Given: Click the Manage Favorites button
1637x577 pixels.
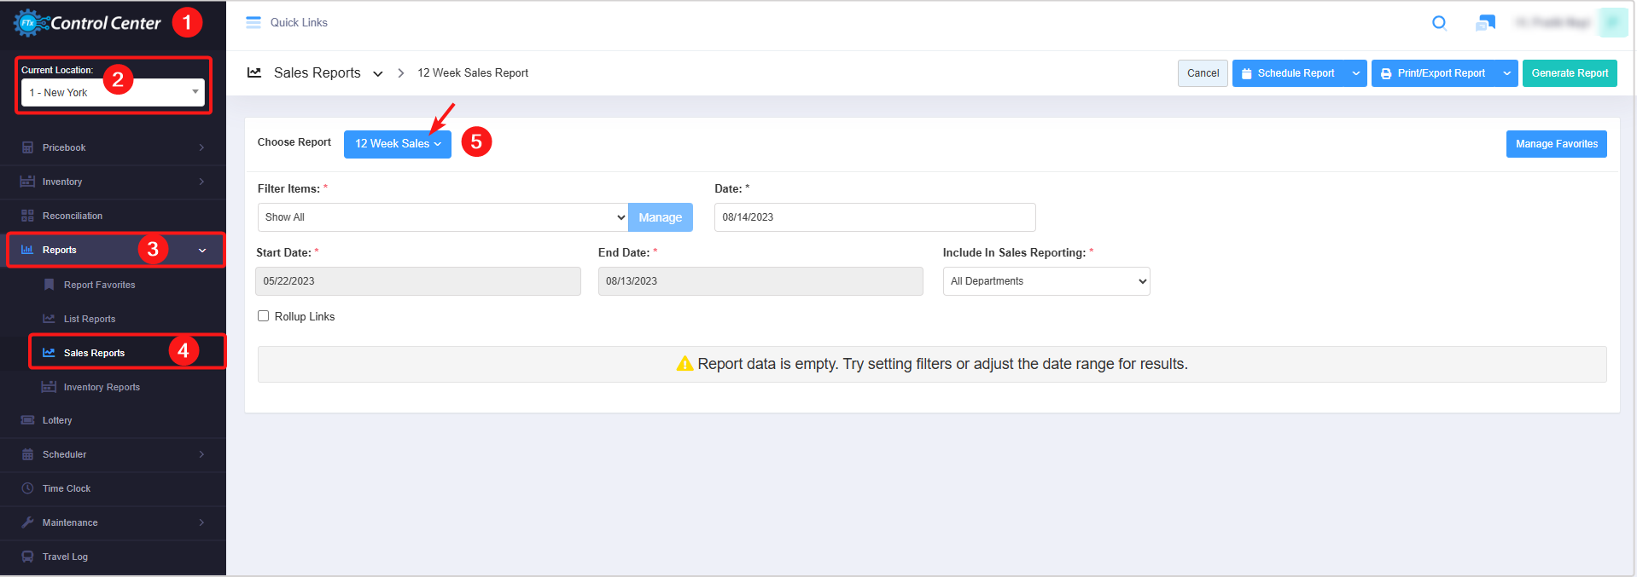Looking at the screenshot, I should [1556, 144].
